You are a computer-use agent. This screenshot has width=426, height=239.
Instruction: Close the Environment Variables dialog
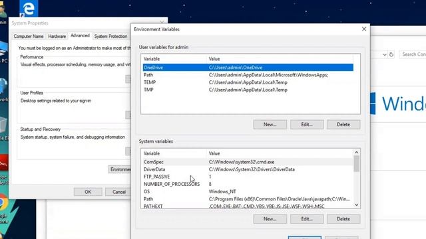[x=364, y=29]
